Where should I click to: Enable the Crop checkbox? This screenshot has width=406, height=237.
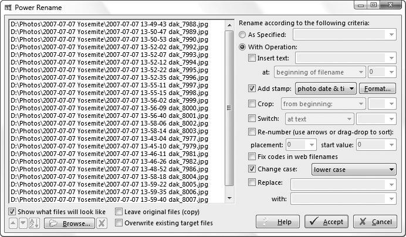tap(252, 104)
